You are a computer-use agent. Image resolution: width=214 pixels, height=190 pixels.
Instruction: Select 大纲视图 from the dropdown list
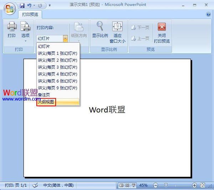tap(58, 102)
